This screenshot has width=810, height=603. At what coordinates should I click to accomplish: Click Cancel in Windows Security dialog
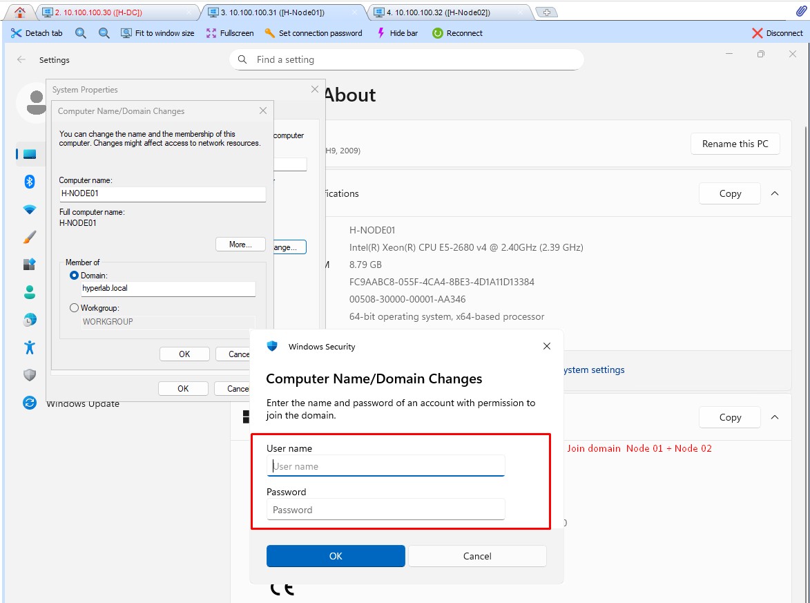[x=477, y=556]
